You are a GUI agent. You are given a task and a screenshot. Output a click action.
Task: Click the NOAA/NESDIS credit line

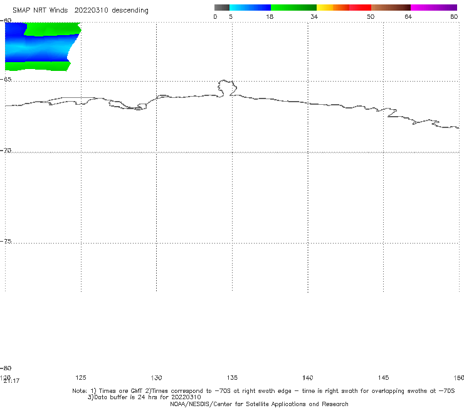(x=259, y=404)
